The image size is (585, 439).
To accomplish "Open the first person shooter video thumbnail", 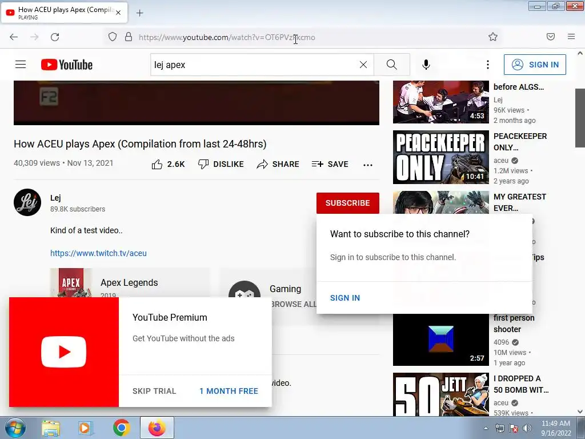I will tap(440, 339).
